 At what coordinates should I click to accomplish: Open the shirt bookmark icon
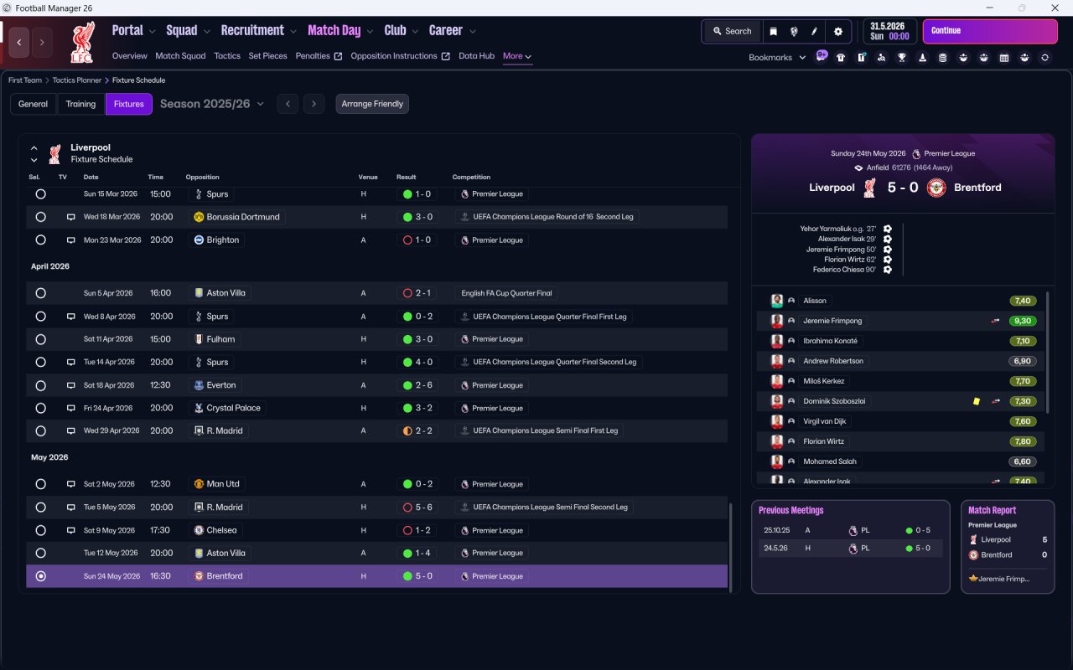coord(841,58)
